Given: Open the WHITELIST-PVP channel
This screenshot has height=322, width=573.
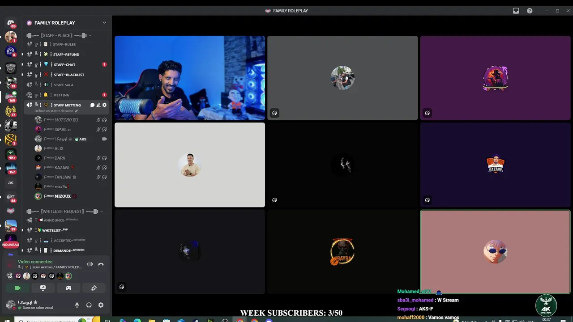Looking at the screenshot, I should pyautogui.click(x=66, y=230).
